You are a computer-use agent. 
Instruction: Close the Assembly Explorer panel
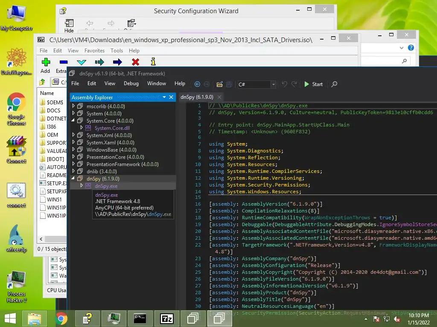coord(171,97)
